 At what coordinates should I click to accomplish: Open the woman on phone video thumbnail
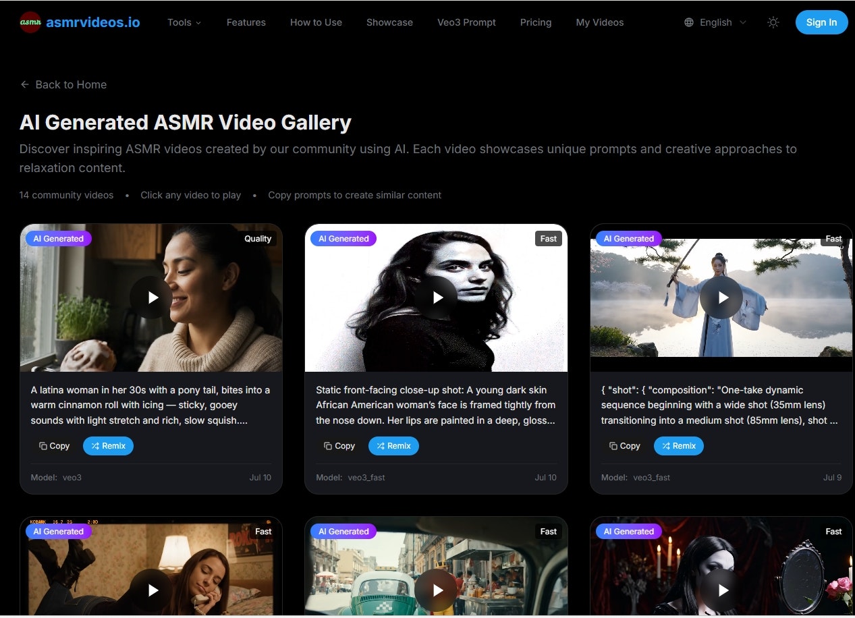[151, 567]
